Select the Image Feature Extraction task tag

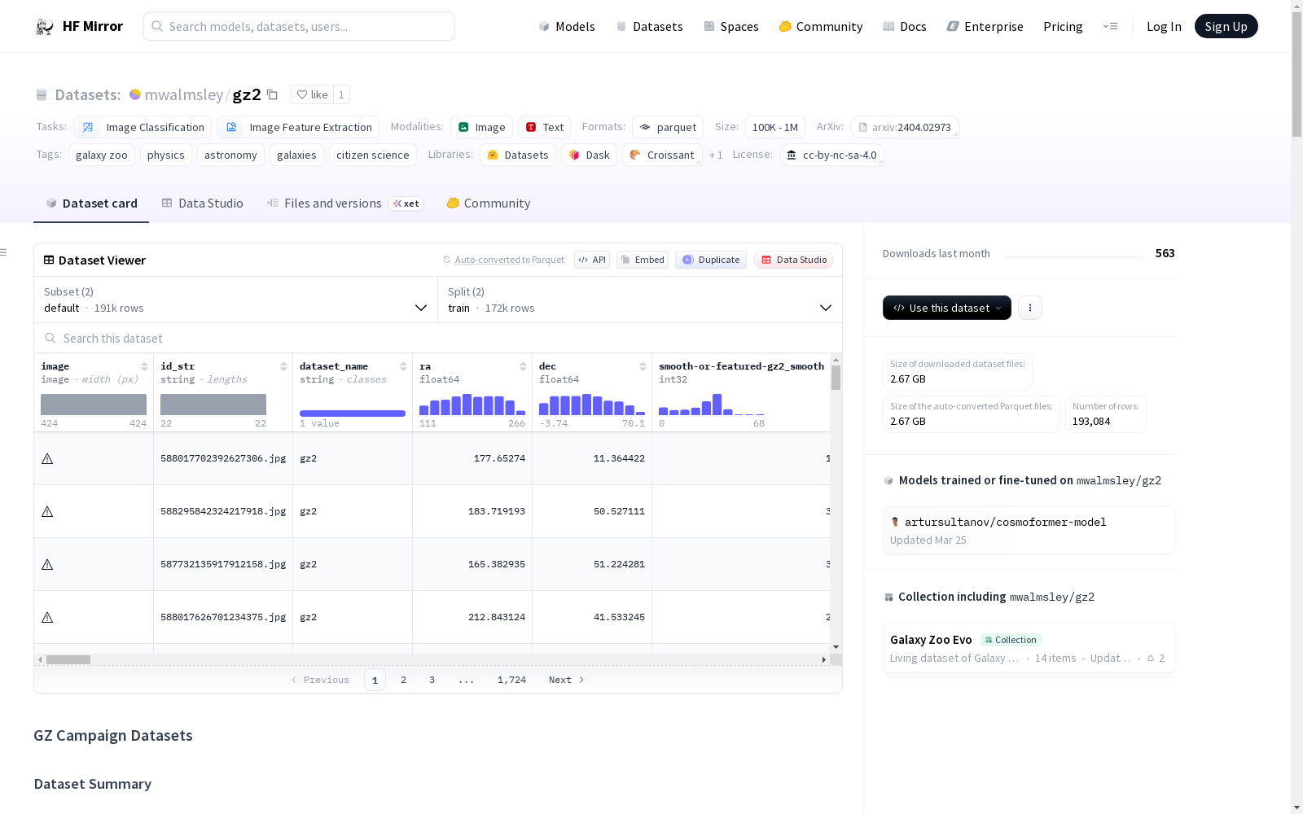point(298,127)
